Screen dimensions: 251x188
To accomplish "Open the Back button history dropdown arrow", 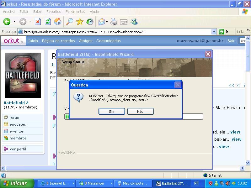I will point(14,22).
